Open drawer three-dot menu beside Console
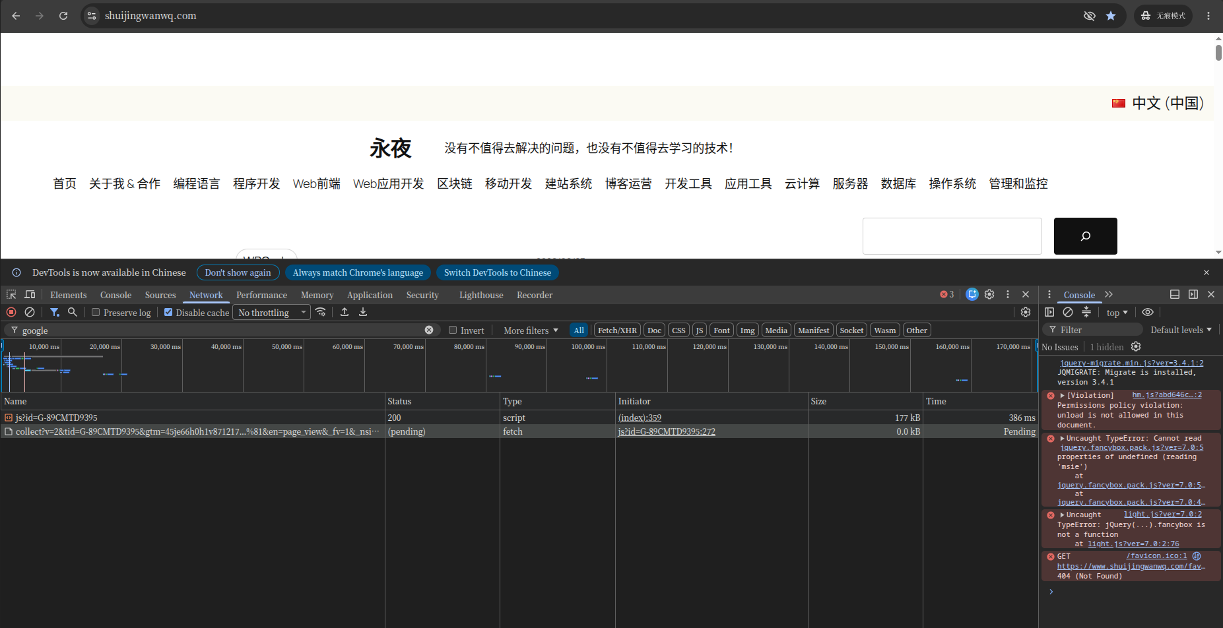 pos(1049,294)
